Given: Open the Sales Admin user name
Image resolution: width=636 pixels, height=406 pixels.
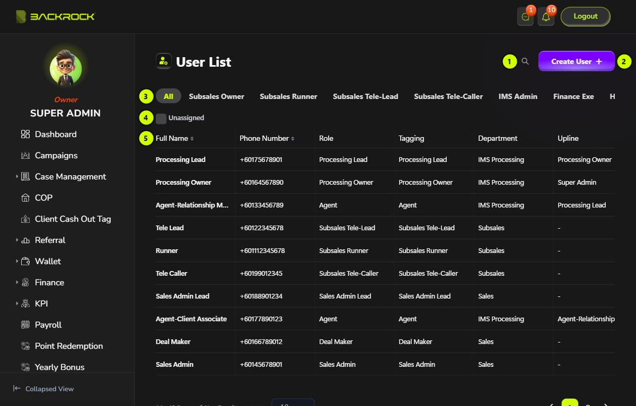Looking at the screenshot, I should tap(174, 365).
